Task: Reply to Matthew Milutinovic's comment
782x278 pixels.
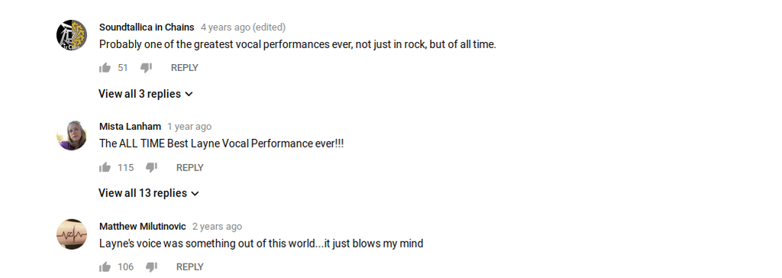Action: pyautogui.click(x=190, y=267)
